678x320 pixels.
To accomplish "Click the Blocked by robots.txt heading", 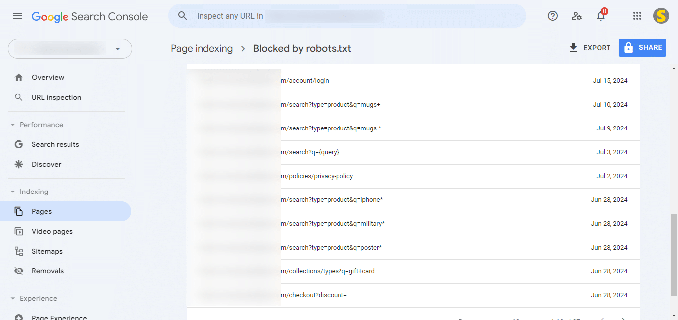I will [302, 48].
